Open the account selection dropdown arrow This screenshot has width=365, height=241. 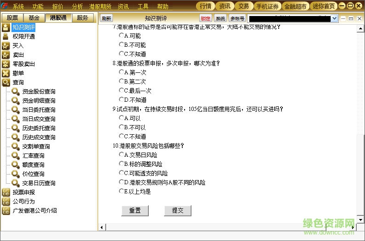tap(334, 18)
